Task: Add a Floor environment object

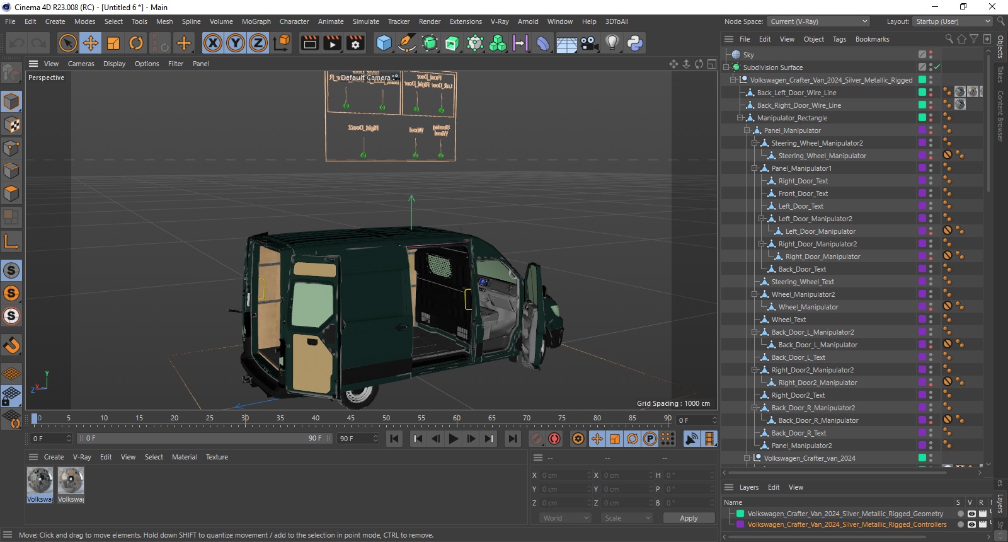Action: pyautogui.click(x=566, y=43)
